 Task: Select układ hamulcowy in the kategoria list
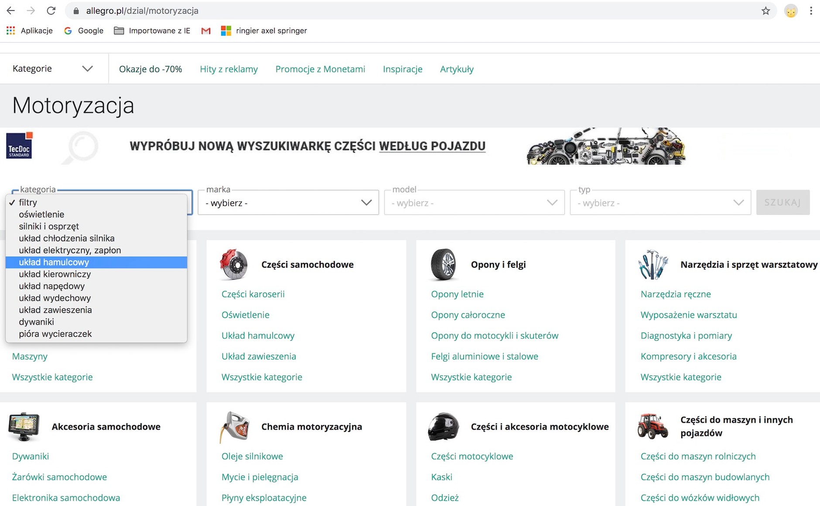(x=53, y=262)
